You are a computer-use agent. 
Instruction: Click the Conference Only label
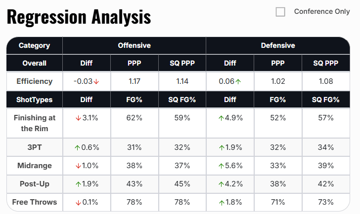(321, 12)
